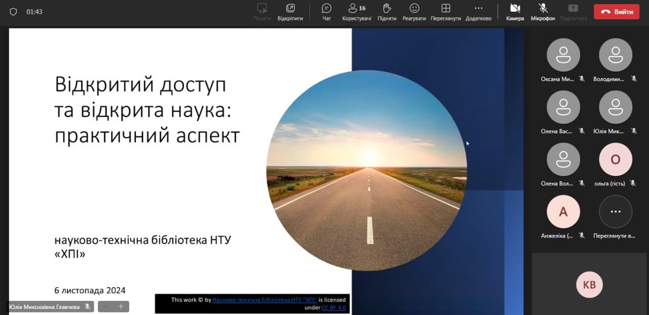The width and height of the screenshot is (649, 315).
Task: Click the Юлія Миколаївна Главчева presenter label
Action: (44, 307)
